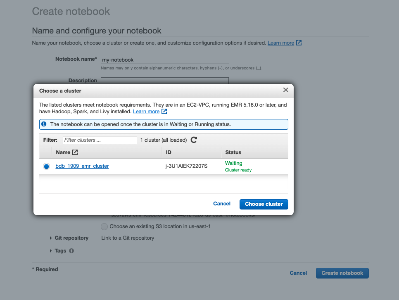Image resolution: width=399 pixels, height=300 pixels.
Task: Open the bdb_1909_emr_cluster link
Action: click(82, 166)
